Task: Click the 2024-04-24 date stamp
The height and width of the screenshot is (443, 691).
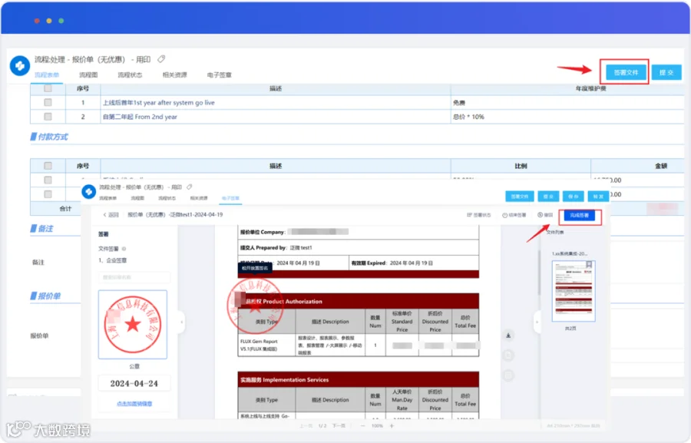Action: [134, 383]
